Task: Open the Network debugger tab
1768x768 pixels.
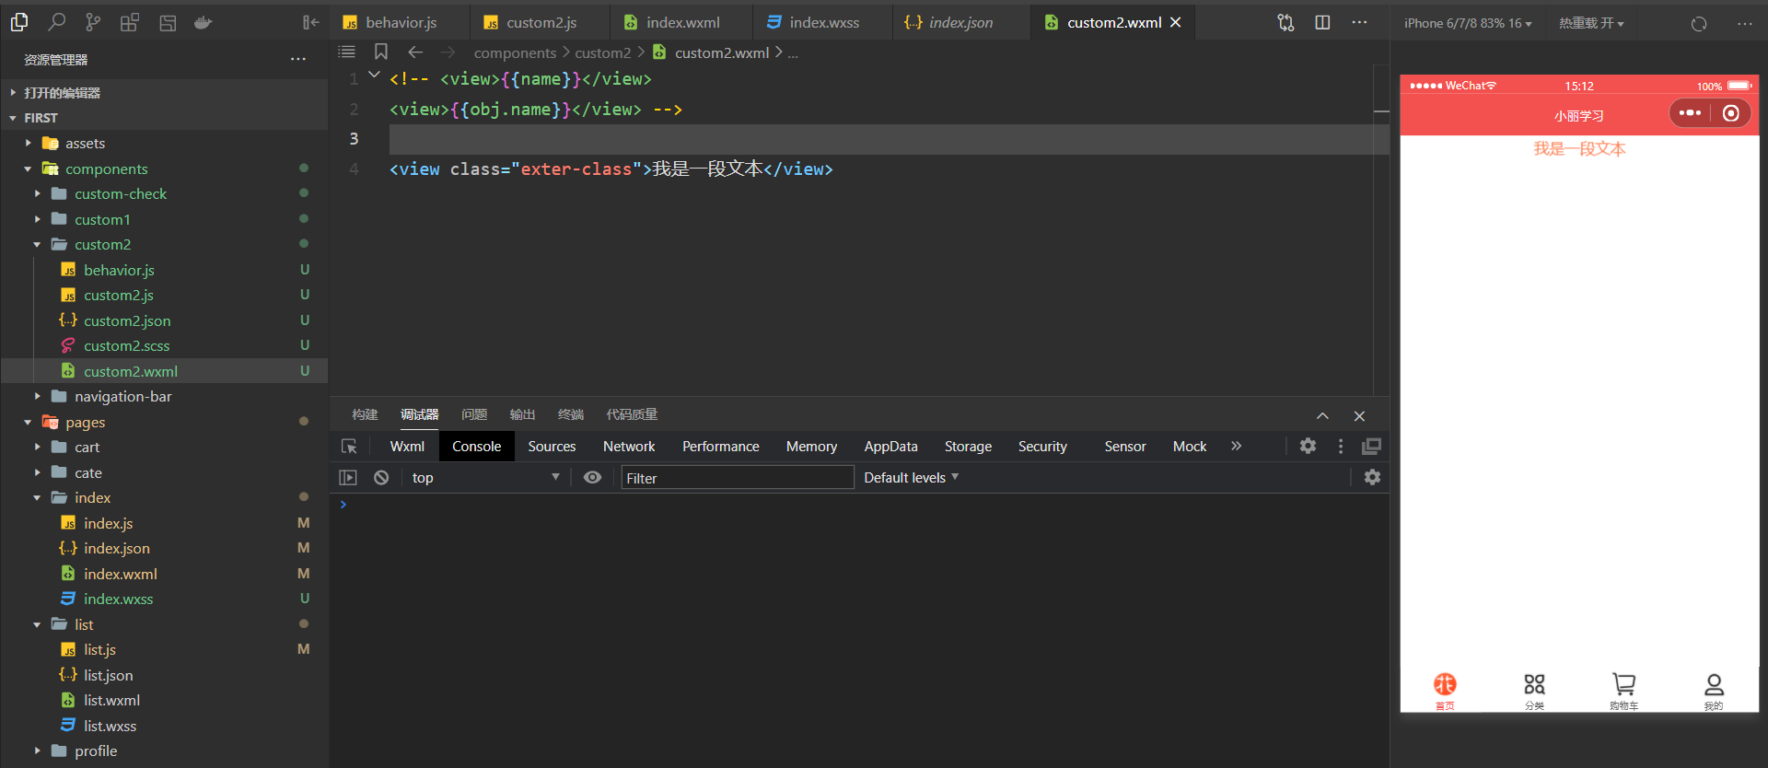Action: pyautogui.click(x=629, y=446)
